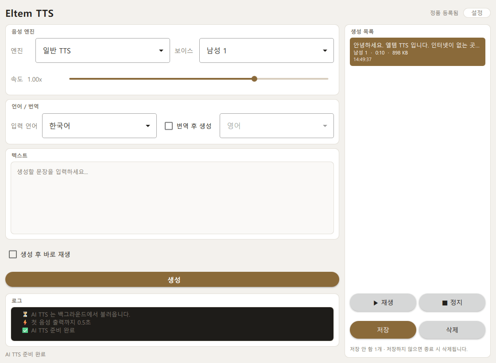The height and width of the screenshot is (363, 496).
Task: Click the speed value 1.00x
Action: (35, 79)
